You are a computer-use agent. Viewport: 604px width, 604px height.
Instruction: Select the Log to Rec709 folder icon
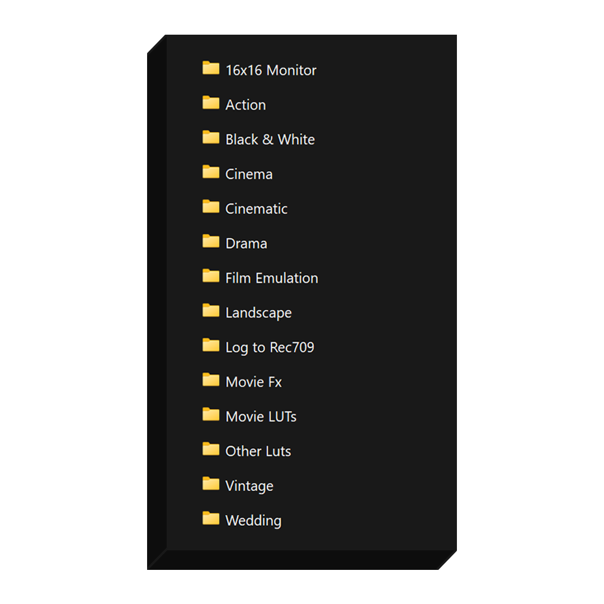(x=211, y=345)
